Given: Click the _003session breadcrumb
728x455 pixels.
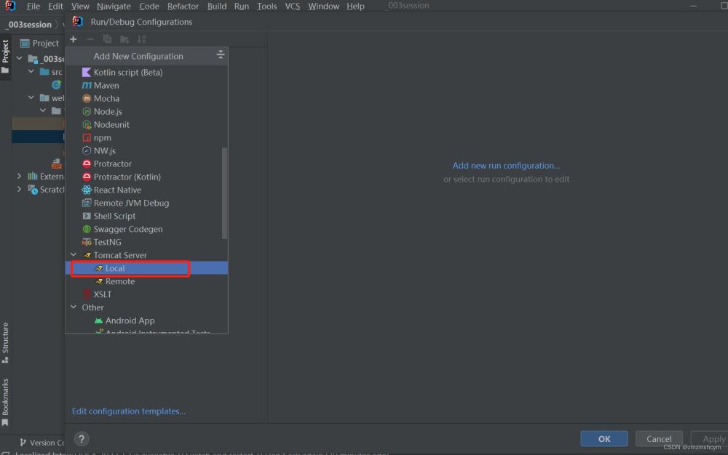Looking at the screenshot, I should point(30,25).
